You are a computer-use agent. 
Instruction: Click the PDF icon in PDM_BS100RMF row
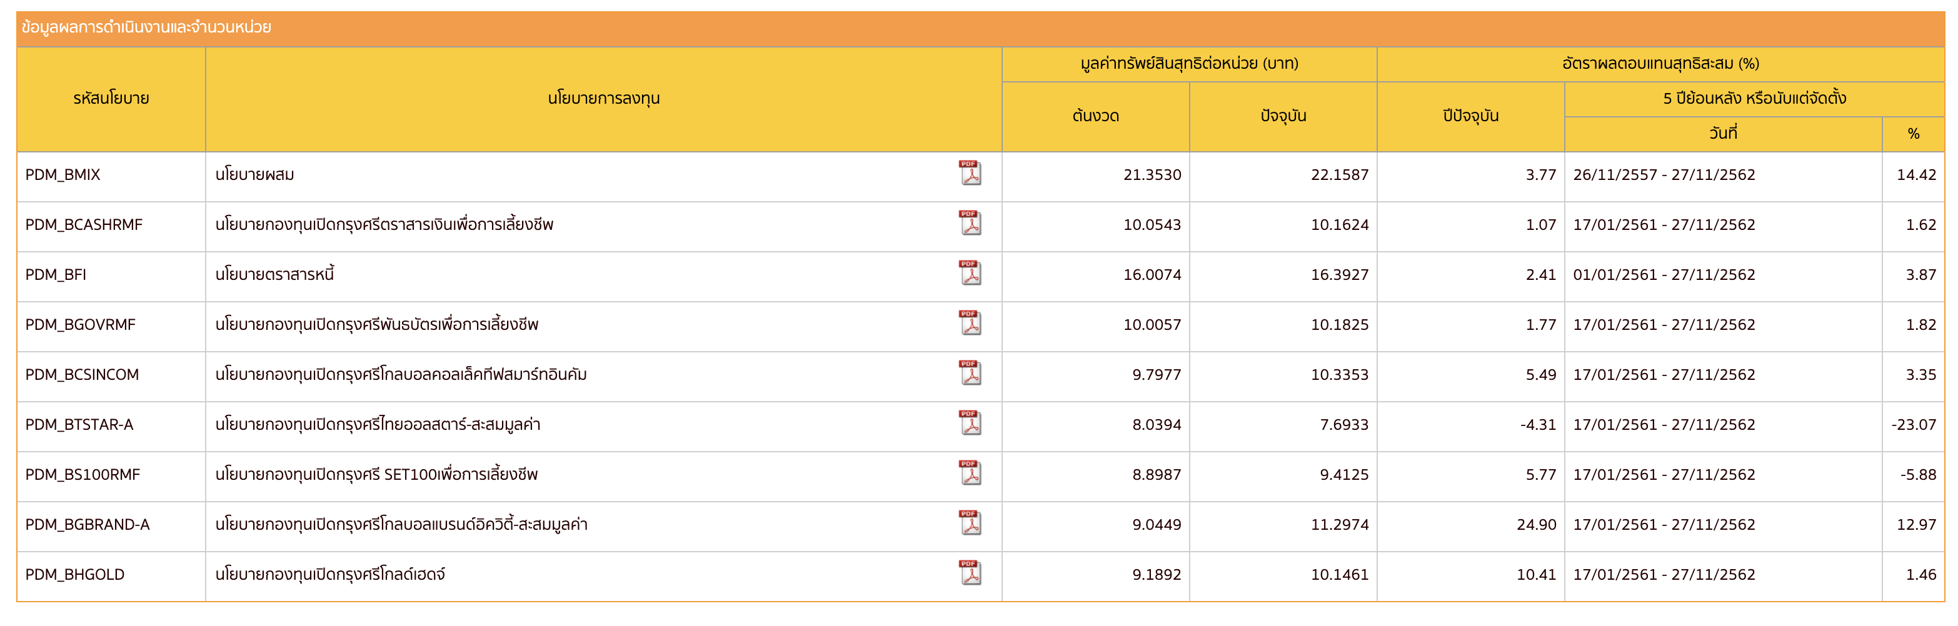pyautogui.click(x=970, y=474)
